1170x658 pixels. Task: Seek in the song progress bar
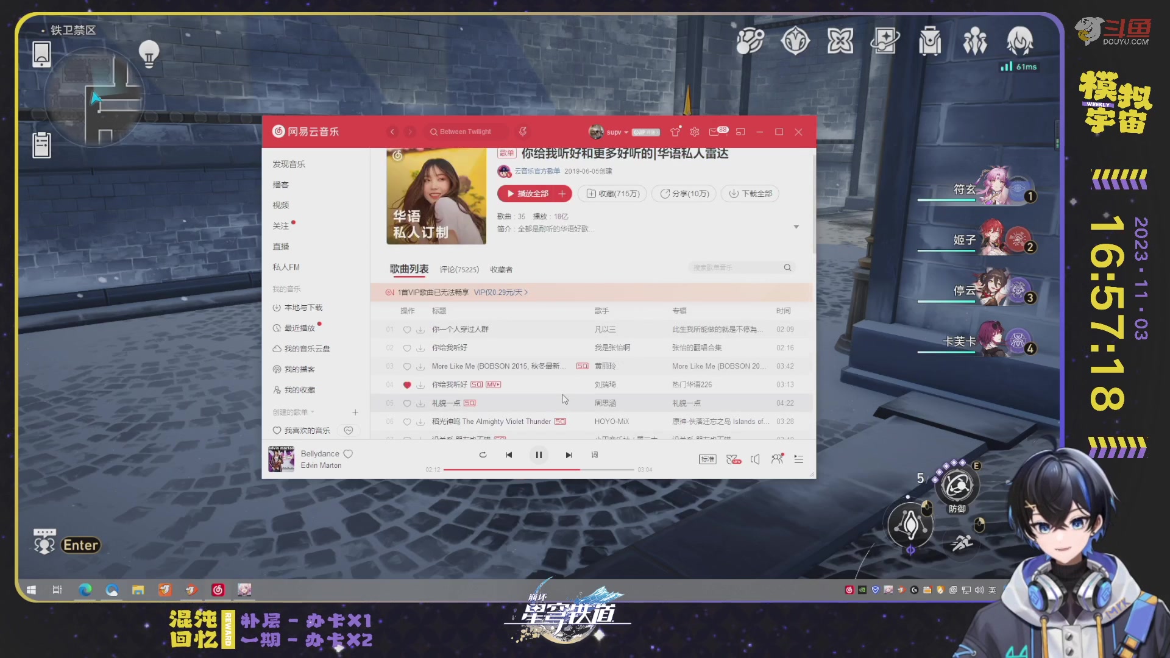539,470
